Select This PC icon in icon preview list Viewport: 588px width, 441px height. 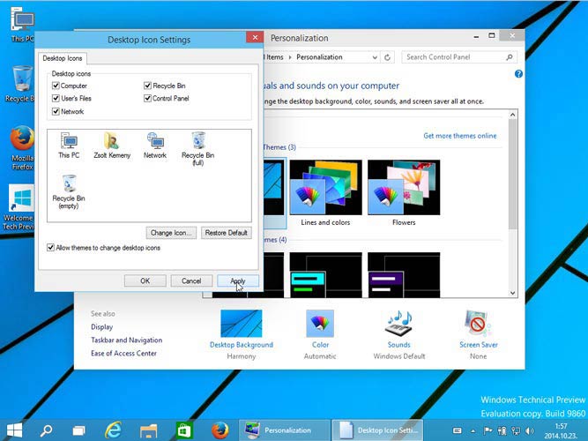pyautogui.click(x=69, y=146)
